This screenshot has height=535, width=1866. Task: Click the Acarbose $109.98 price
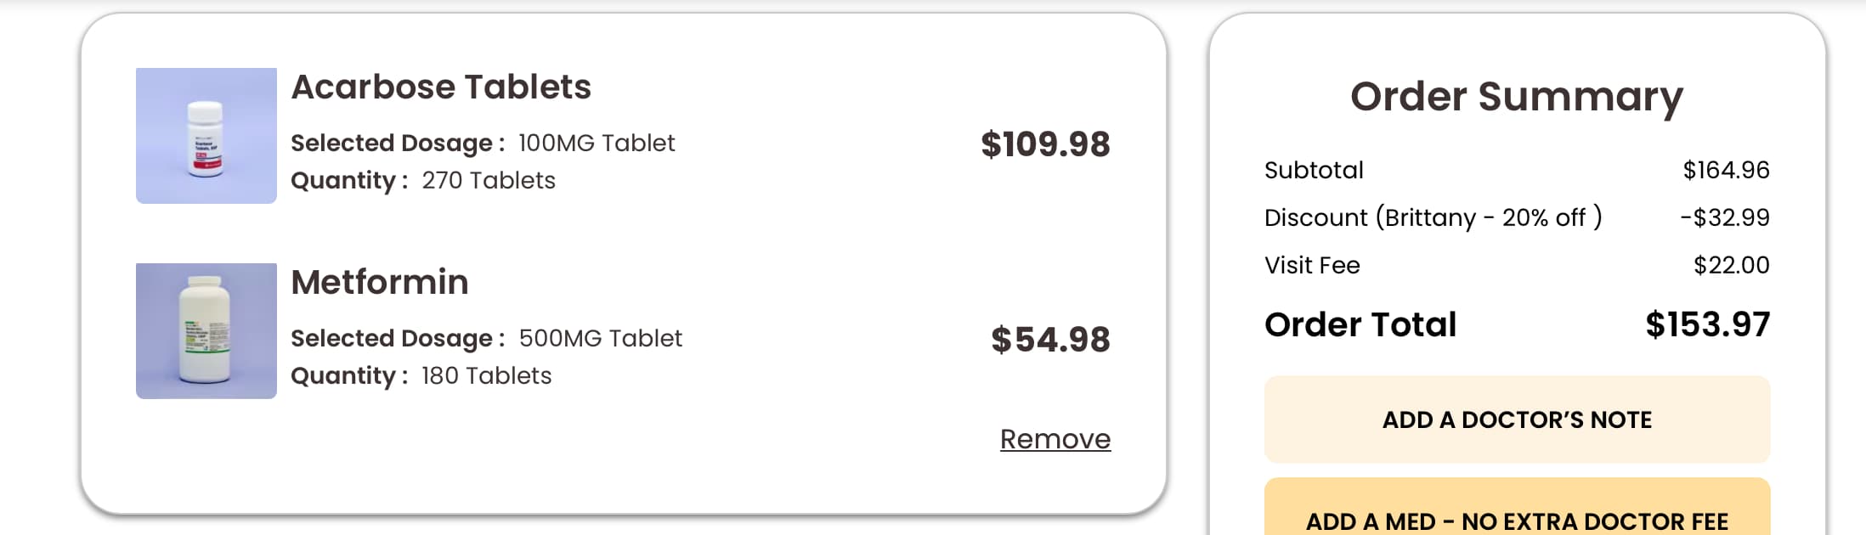click(1045, 144)
